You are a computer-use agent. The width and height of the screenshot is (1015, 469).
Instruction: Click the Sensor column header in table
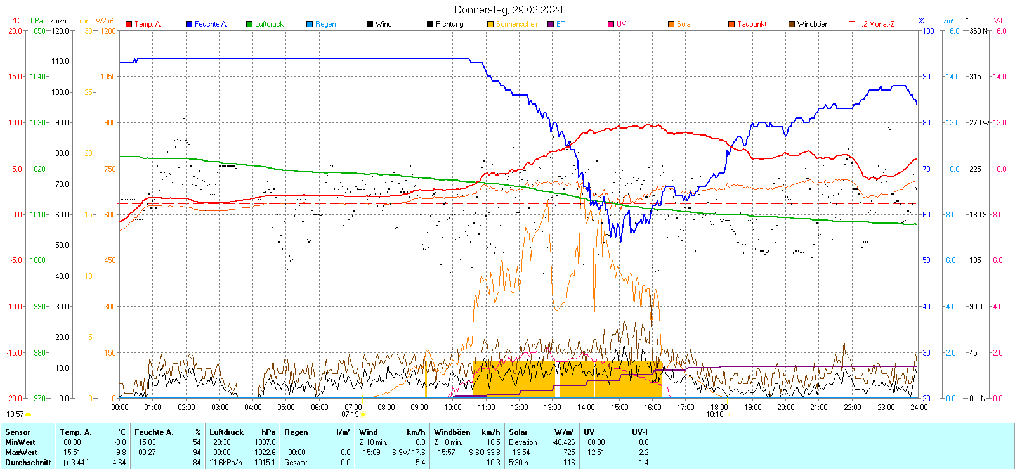tap(18, 432)
